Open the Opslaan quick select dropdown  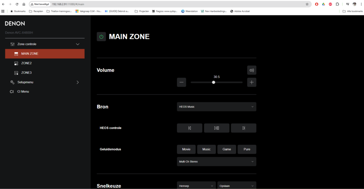tap(236, 185)
